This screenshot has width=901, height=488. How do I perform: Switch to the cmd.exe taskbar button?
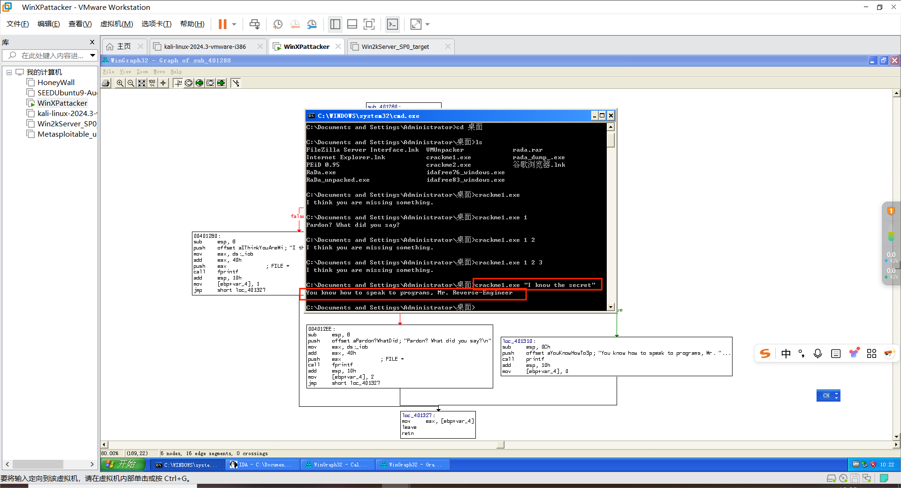tap(187, 465)
